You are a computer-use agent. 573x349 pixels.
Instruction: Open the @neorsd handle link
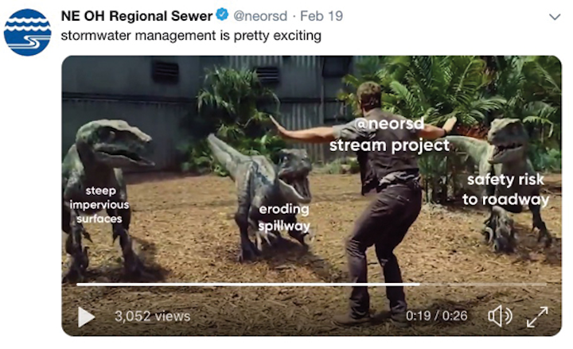(x=260, y=16)
